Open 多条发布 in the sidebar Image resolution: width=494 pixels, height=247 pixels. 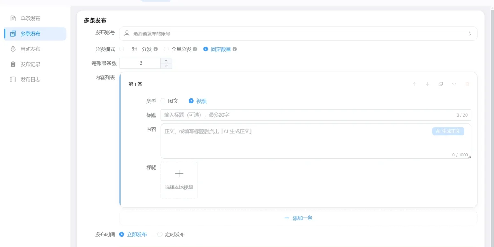pyautogui.click(x=35, y=34)
